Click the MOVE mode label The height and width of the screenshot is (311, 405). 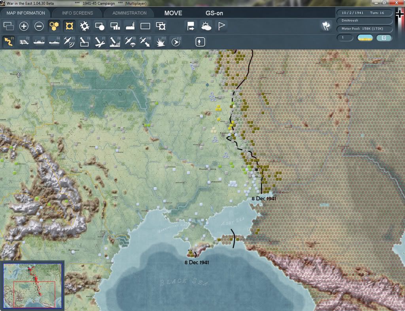pos(173,13)
